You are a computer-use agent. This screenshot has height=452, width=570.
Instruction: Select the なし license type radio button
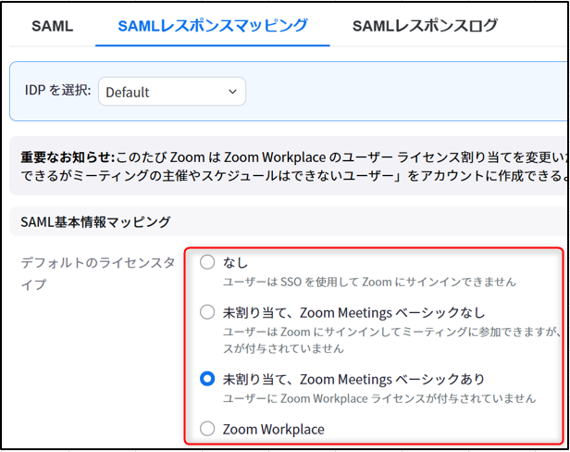point(207,262)
